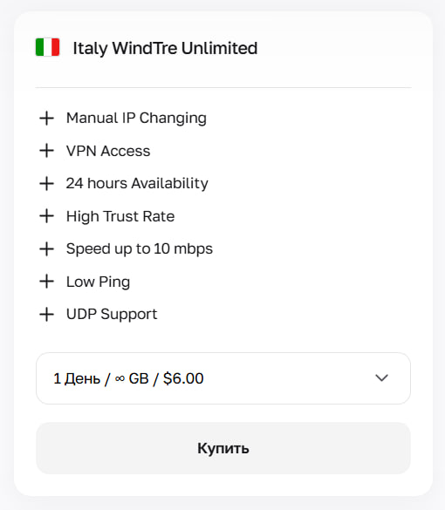445x510 pixels.
Task: Click the VPN Access feature label
Action: coord(108,151)
